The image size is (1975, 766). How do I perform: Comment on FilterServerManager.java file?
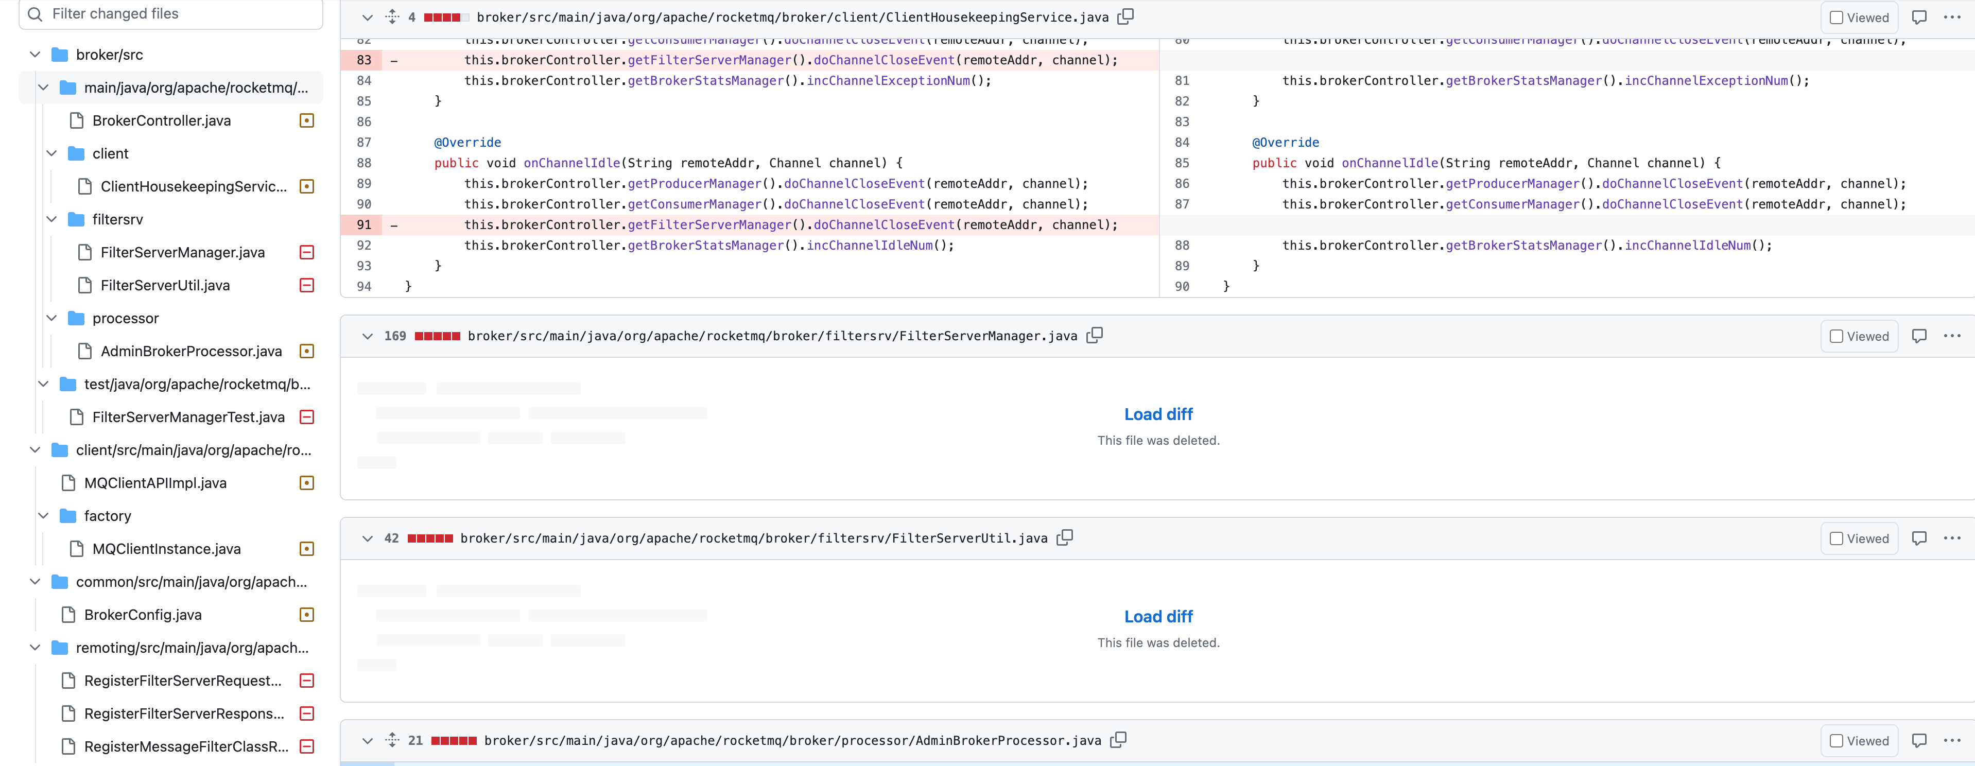point(1919,336)
